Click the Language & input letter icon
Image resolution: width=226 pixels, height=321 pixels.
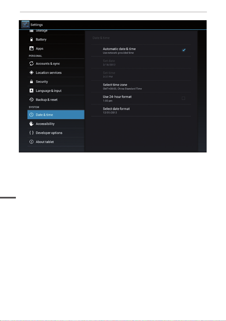pos(31,90)
